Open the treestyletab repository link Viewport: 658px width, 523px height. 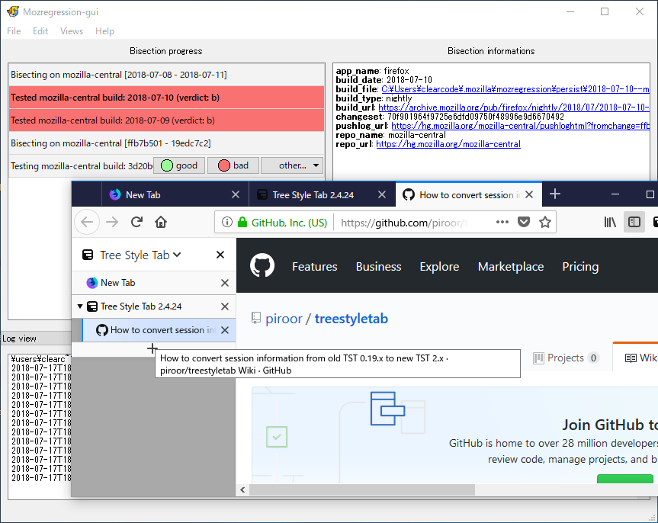351,319
